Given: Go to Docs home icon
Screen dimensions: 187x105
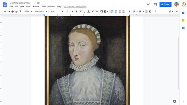Looking at the screenshot, I should coord(5,5).
